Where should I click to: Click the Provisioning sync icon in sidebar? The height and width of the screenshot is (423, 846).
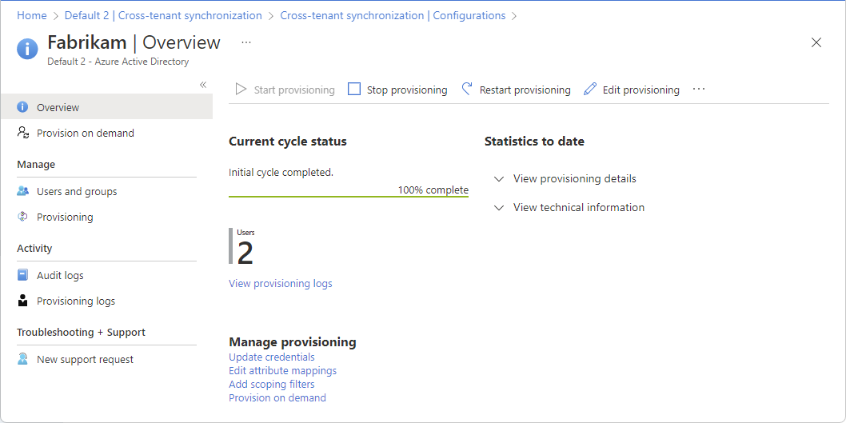click(x=22, y=217)
